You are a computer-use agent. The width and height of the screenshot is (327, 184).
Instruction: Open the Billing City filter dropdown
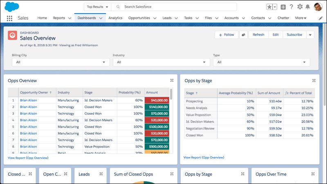pyautogui.click(x=60, y=62)
